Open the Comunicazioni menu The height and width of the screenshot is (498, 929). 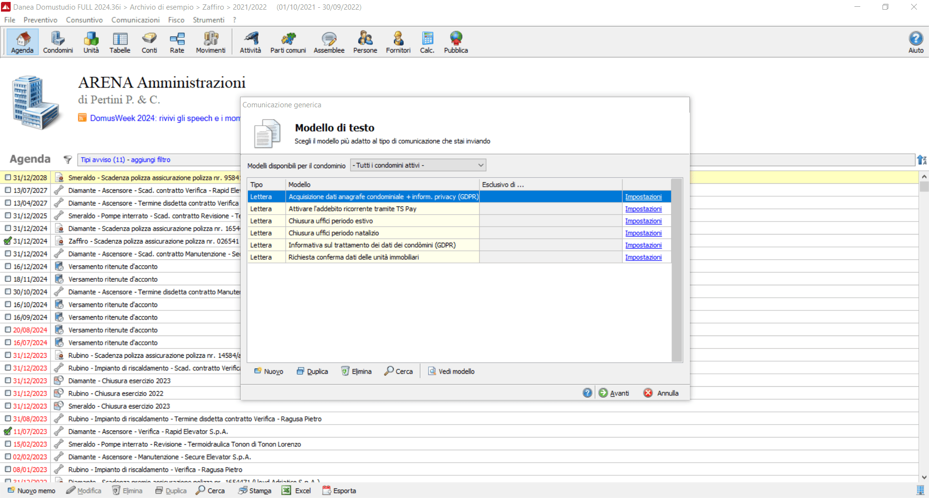pyautogui.click(x=135, y=20)
